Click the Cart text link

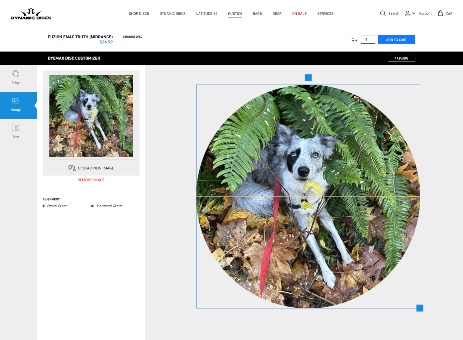449,13
